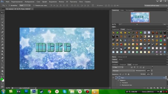The height and width of the screenshot is (94, 168).
Task: Create a new layer group
Action: tap(158, 88)
